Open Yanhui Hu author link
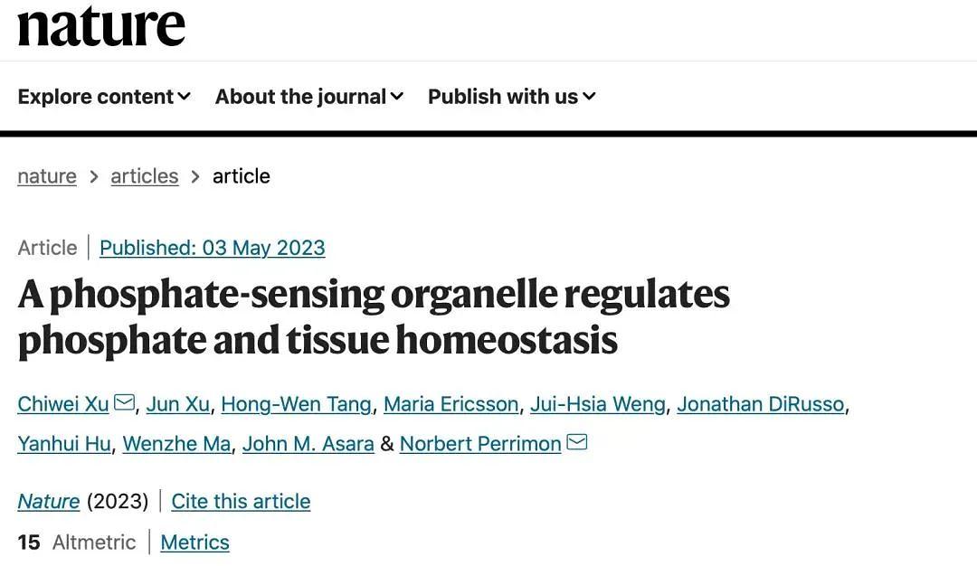This screenshot has width=977, height=566. point(63,444)
